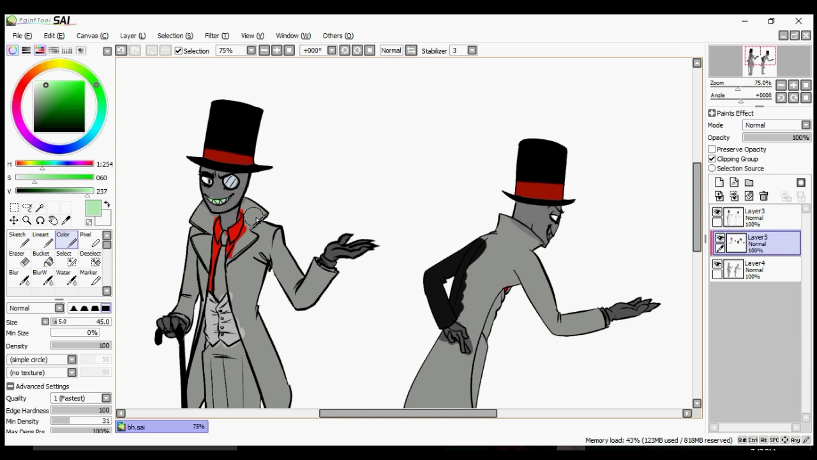Click the toolbar zoom in plus button
Screen dimensions: 817x460
coord(276,50)
